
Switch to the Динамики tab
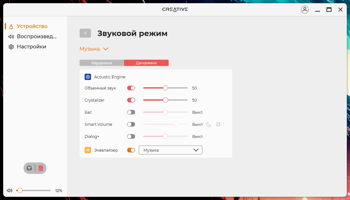146,63
